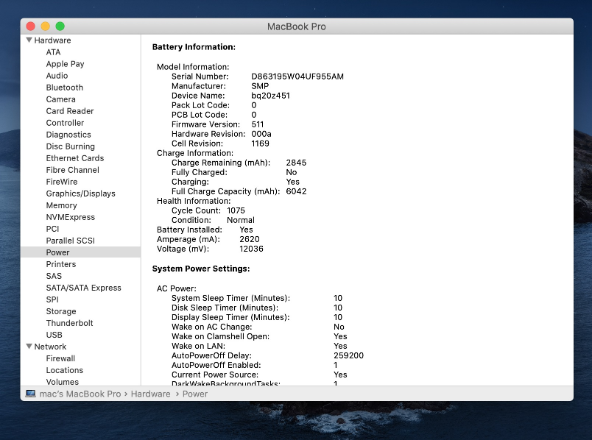The image size is (592, 440).
Task: Click voltage value 12036
Action: pyautogui.click(x=251, y=249)
